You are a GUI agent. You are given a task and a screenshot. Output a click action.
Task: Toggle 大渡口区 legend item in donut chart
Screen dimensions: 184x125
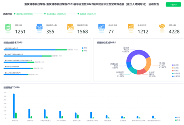(175, 76)
